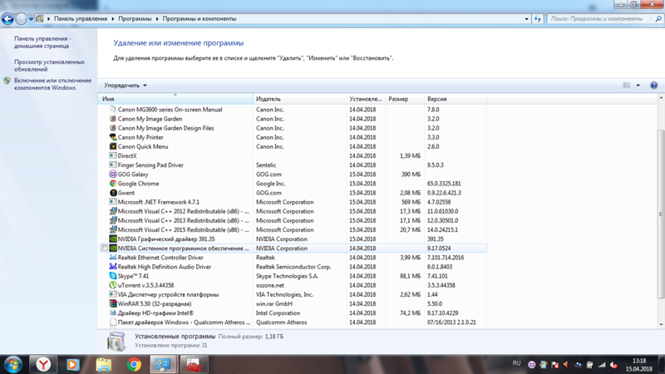Open the Упорядочить dropdown

[x=126, y=86]
